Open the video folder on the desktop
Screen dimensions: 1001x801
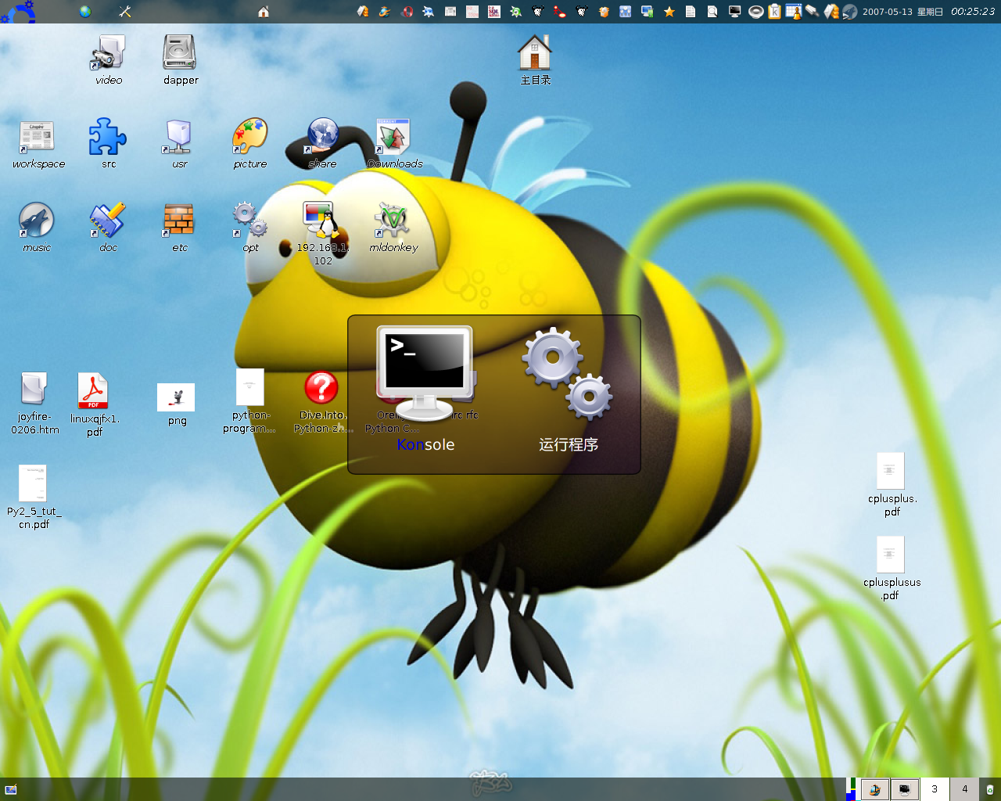[109, 60]
